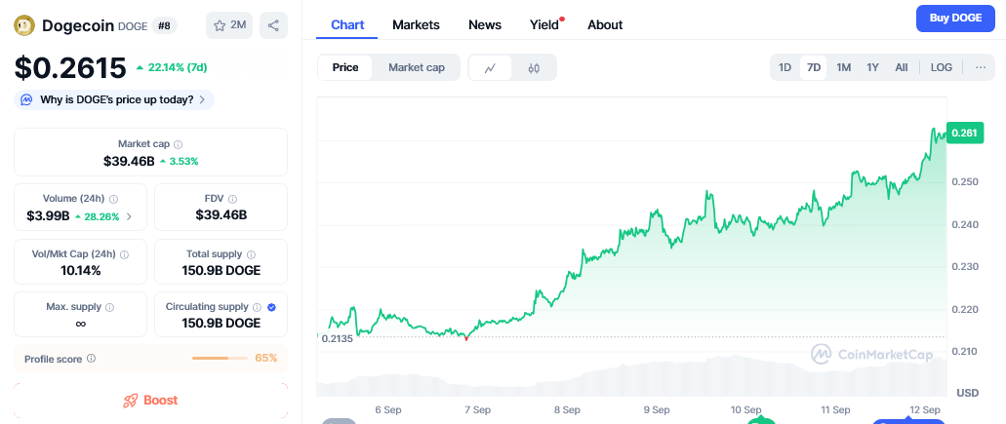
Task: Open the About tab
Action: click(x=605, y=25)
